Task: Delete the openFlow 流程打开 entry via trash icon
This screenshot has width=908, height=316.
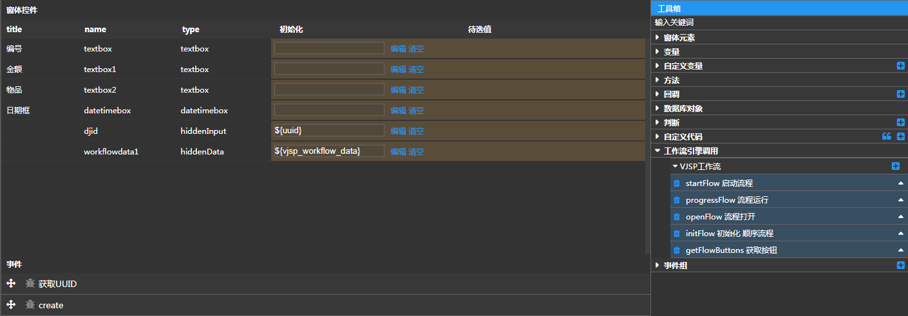Action: (676, 217)
